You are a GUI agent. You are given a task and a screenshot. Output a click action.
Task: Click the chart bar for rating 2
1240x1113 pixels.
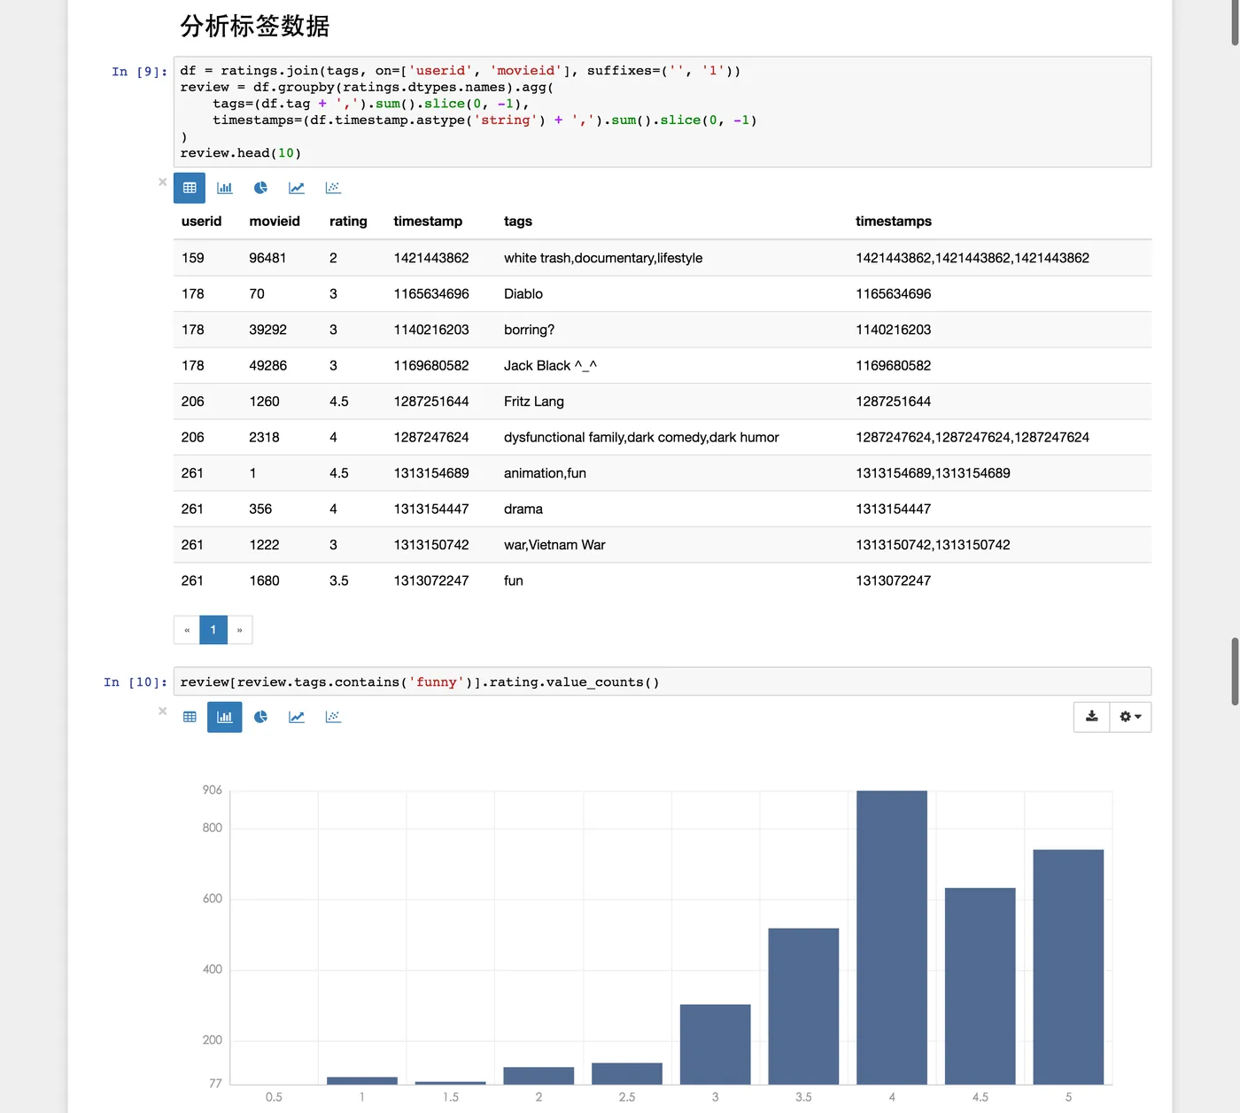(x=539, y=1076)
